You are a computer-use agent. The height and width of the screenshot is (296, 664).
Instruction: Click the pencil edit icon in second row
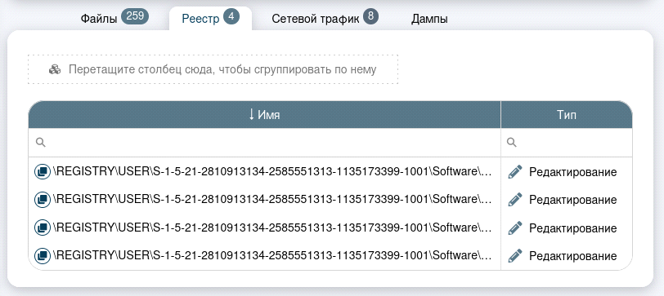click(515, 199)
